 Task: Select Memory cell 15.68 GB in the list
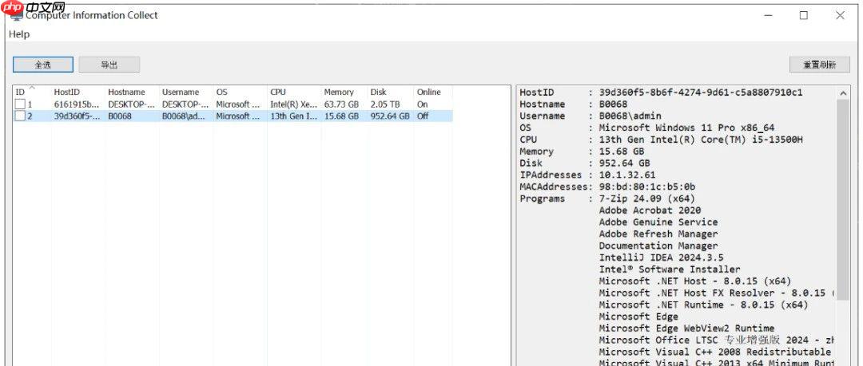341,116
